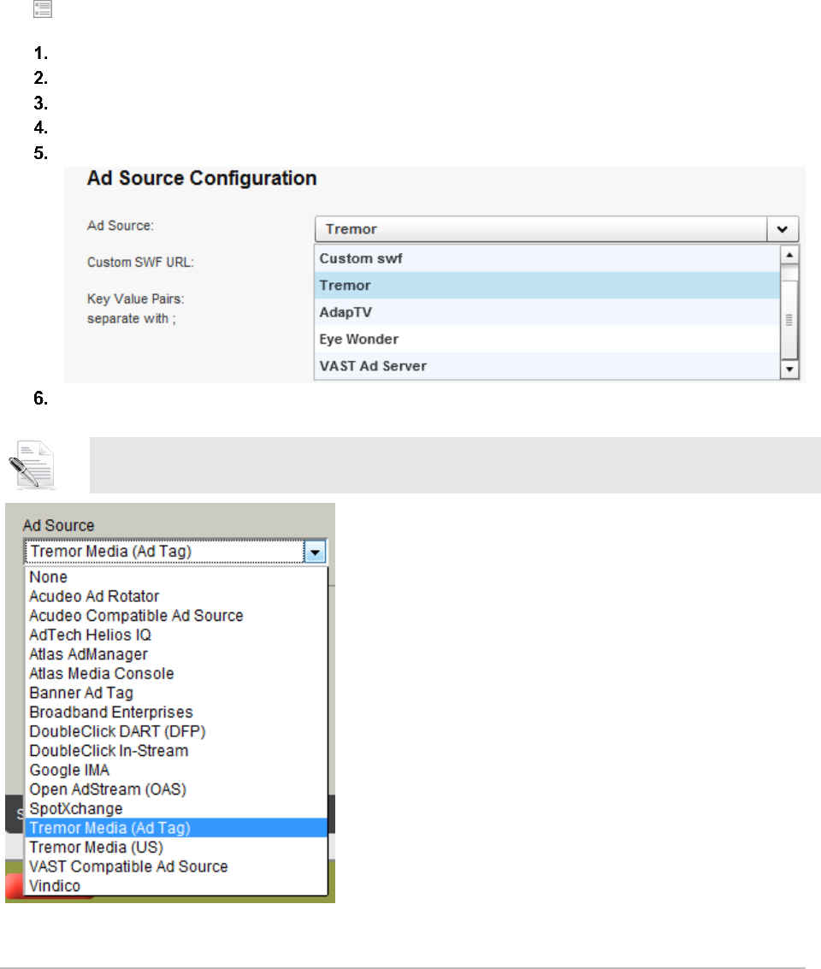Click highlighted Tremor Media (Ad Tag) list item
Image resolution: width=821 pixels, height=969 pixels.
(x=176, y=828)
